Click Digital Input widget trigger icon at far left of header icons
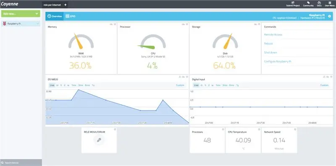The width and height of the screenshot is (336, 166). coord(324,77)
